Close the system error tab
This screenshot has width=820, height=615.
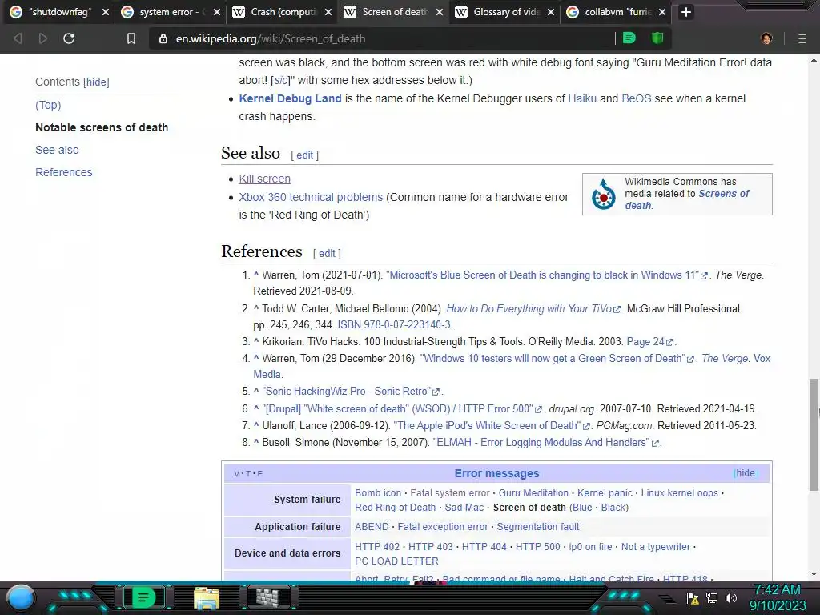click(x=217, y=12)
